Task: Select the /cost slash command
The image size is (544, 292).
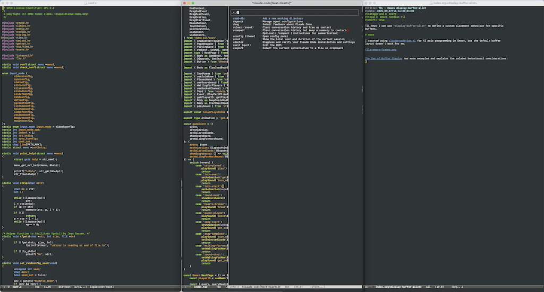Action: (x=236, y=39)
